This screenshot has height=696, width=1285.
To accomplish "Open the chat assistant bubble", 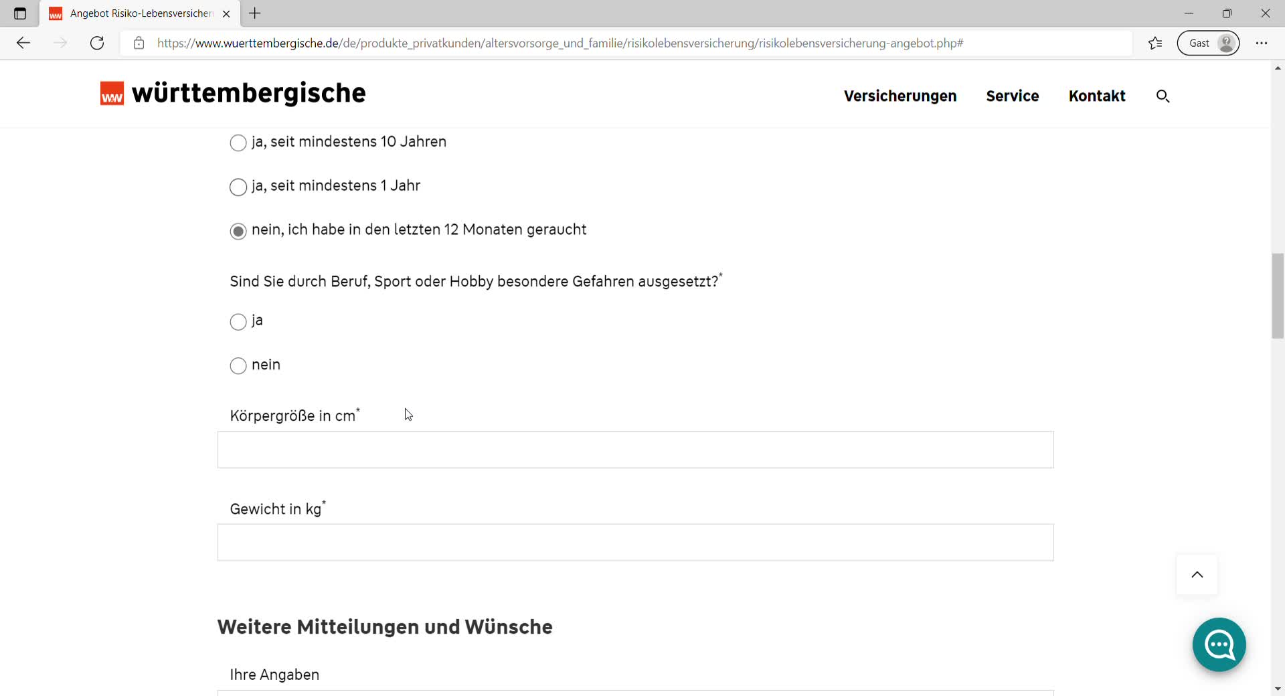I will (1219, 644).
